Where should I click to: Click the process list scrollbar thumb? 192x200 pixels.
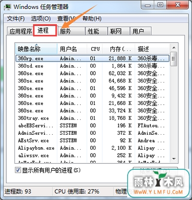pyautogui.click(x=174, y=59)
